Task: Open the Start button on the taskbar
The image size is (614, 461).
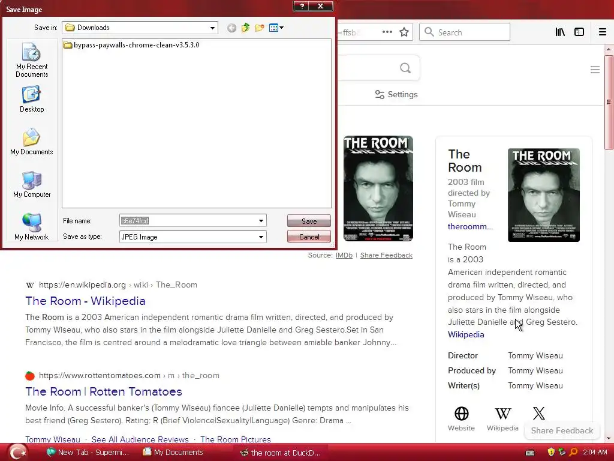Action: click(x=17, y=453)
